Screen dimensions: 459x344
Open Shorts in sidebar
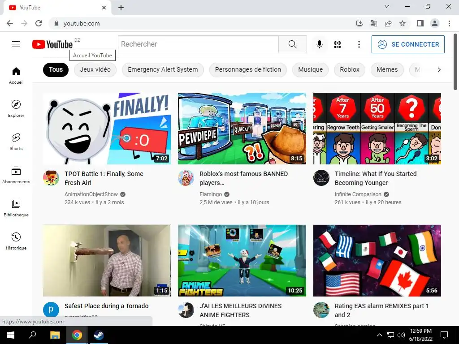tap(16, 142)
